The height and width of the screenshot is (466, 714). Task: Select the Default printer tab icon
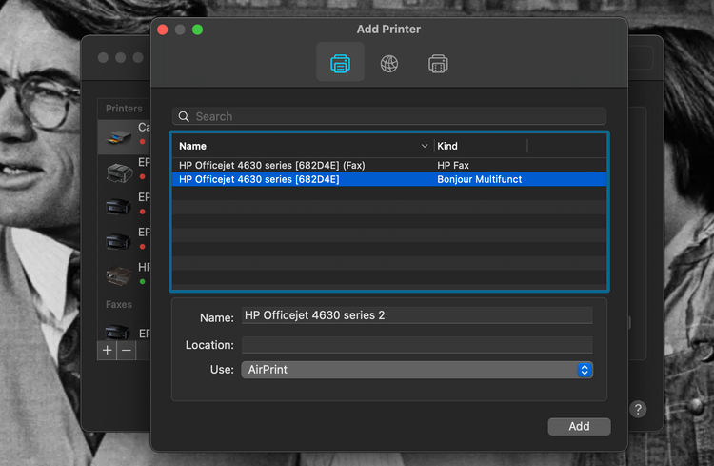tap(340, 64)
